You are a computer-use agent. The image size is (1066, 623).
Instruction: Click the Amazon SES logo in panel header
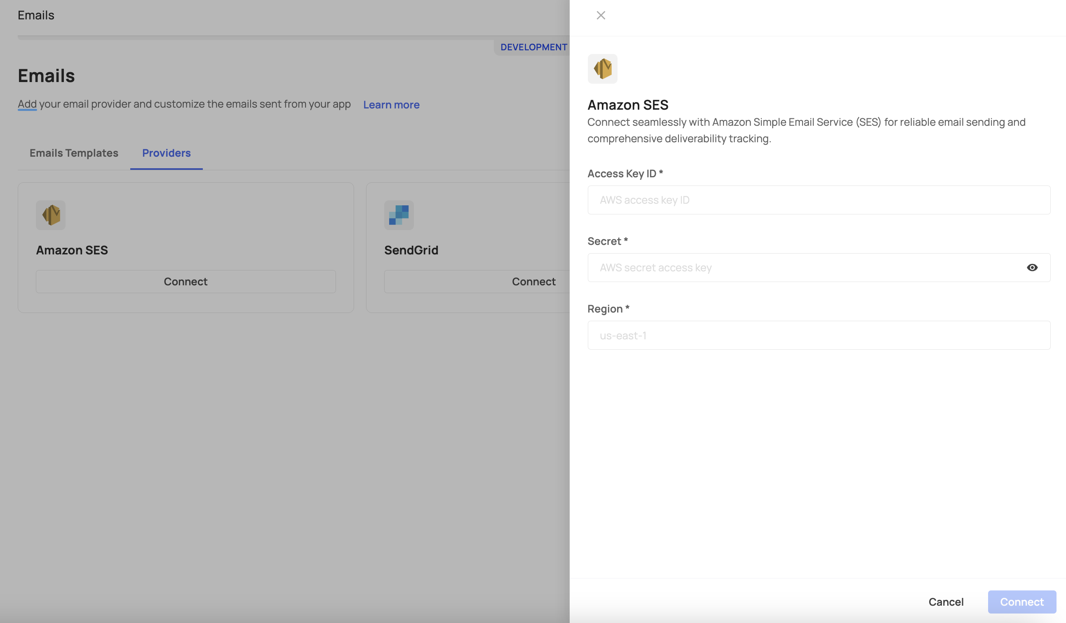[602, 68]
